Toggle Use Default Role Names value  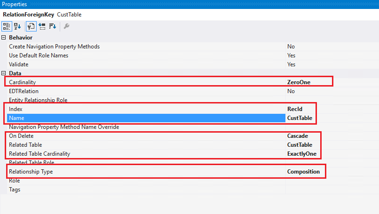coord(291,55)
